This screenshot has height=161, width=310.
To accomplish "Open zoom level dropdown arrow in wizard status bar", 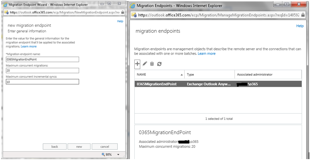I will (x=118, y=155).
